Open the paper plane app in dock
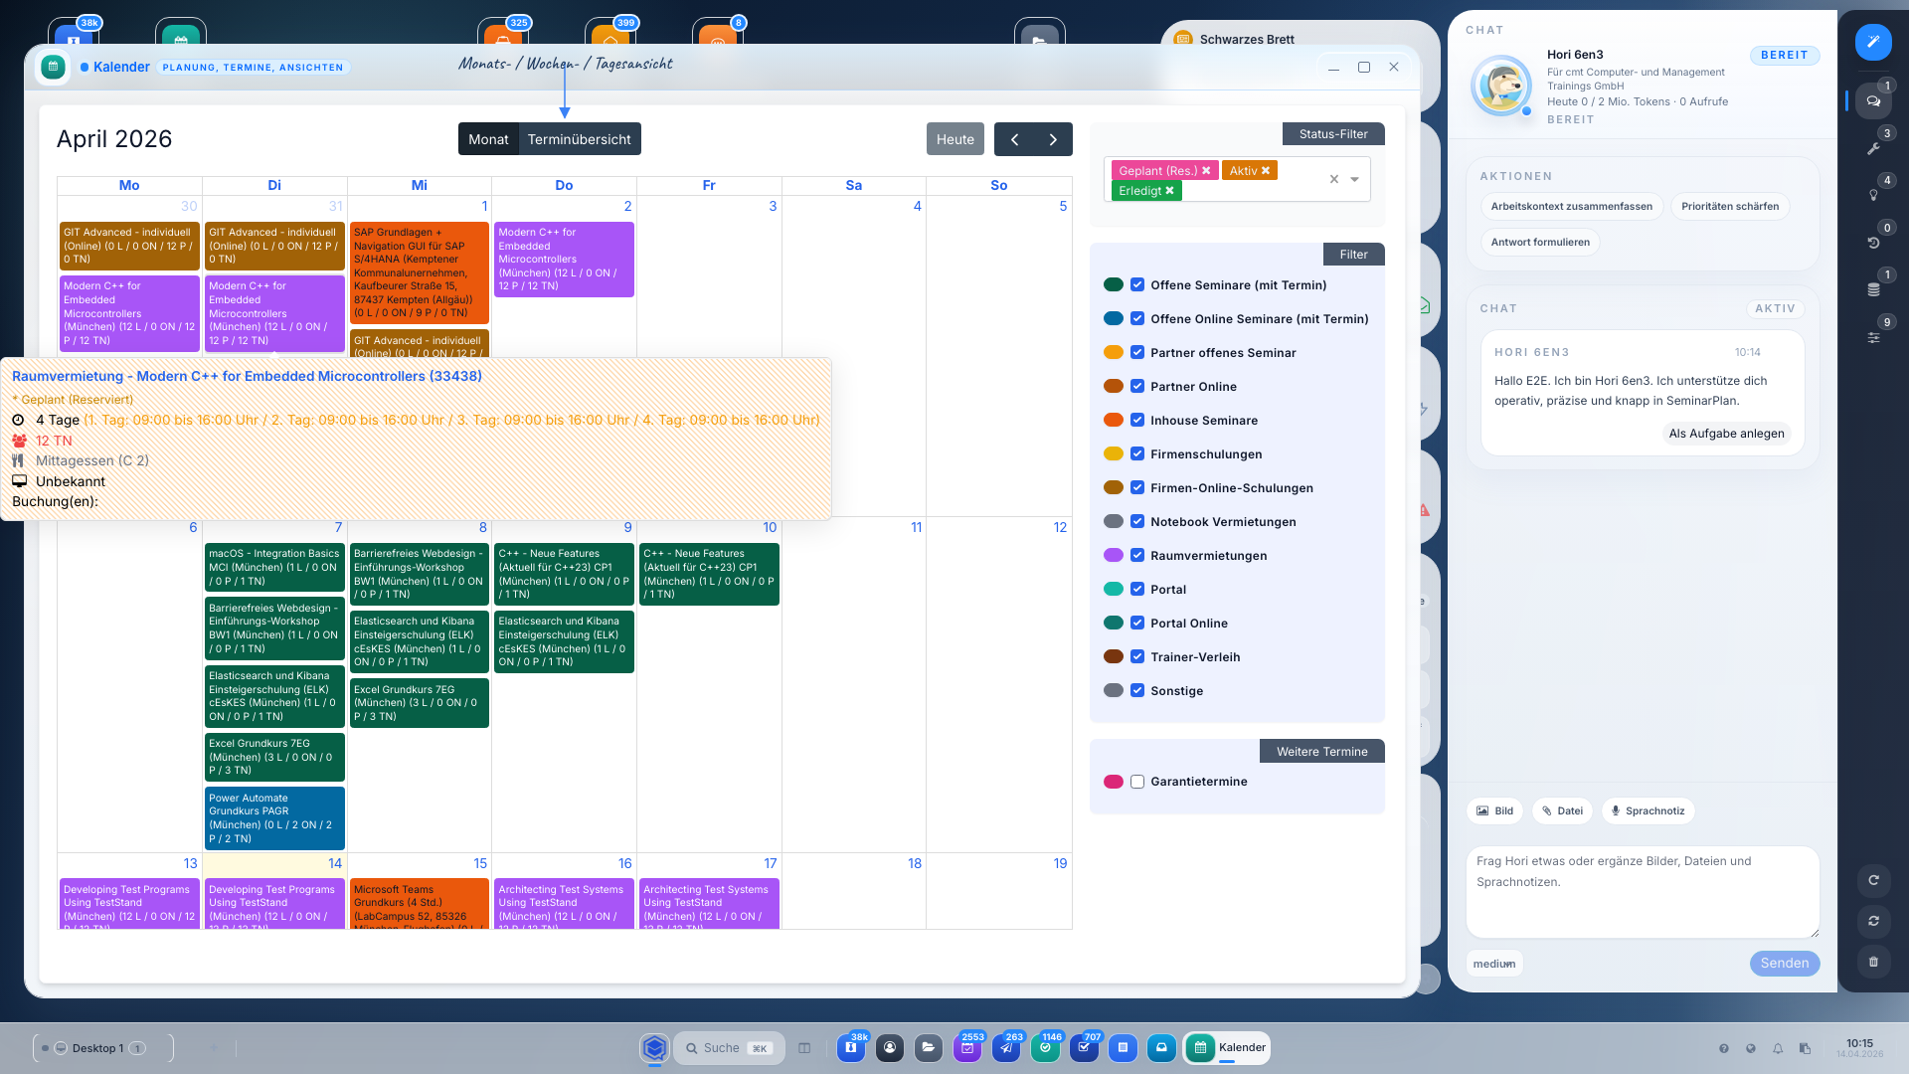Image resolution: width=1909 pixels, height=1074 pixels. (1006, 1047)
